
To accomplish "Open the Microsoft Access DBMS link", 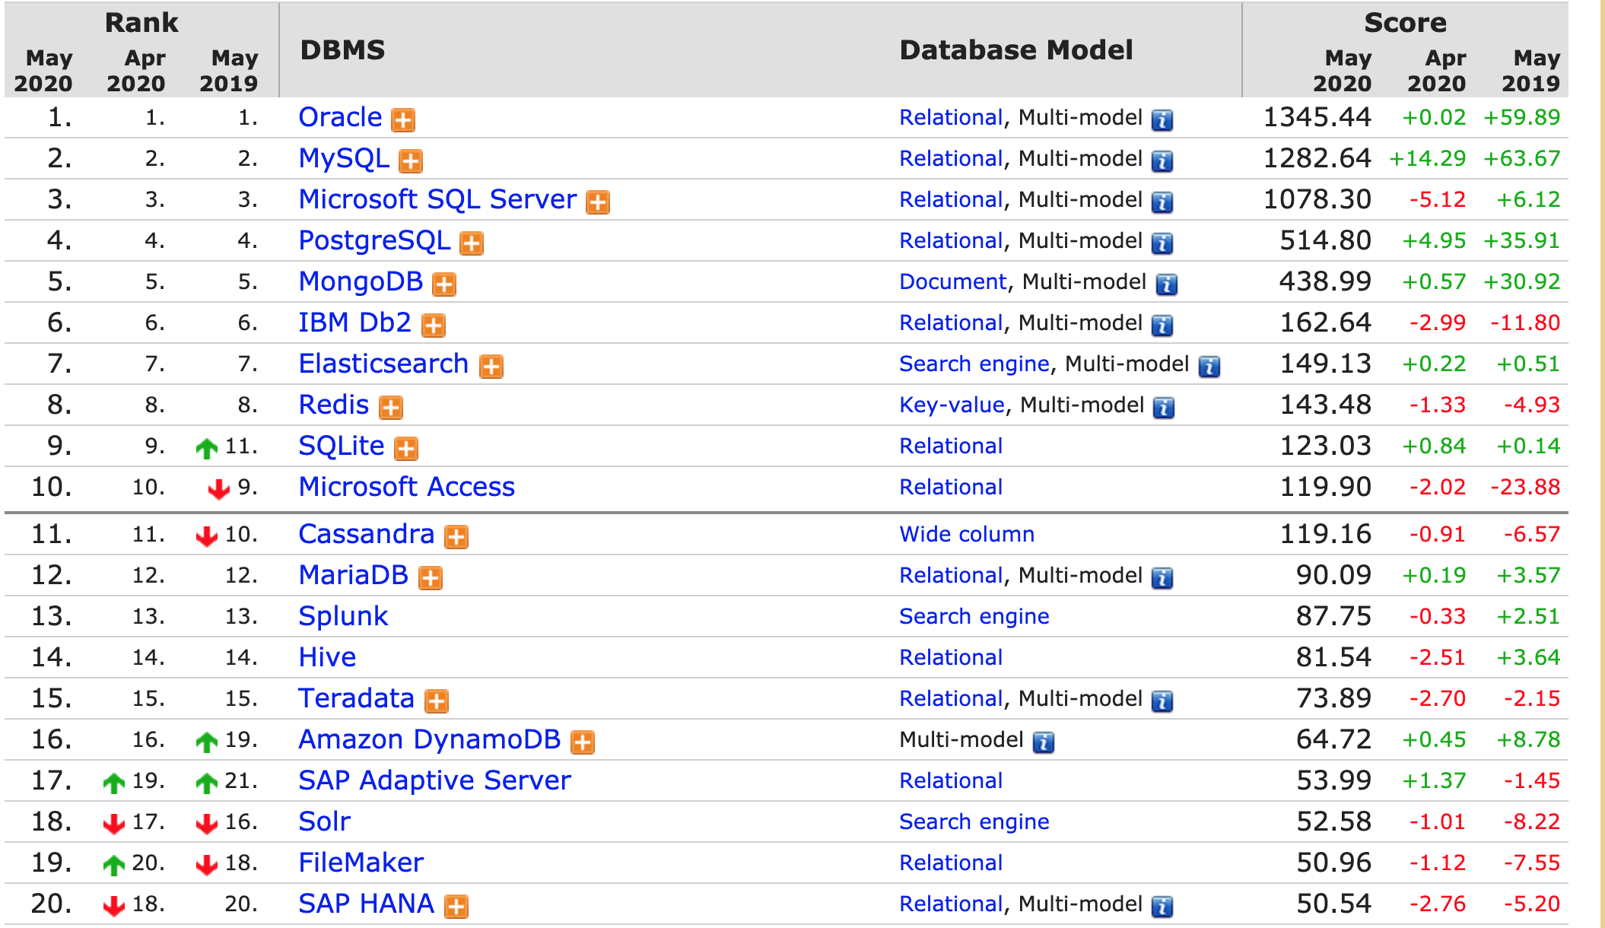I will [406, 487].
